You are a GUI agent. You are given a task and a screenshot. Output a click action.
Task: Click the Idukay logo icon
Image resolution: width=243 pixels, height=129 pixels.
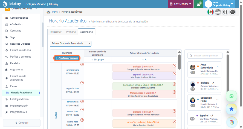(x=5, y=4)
